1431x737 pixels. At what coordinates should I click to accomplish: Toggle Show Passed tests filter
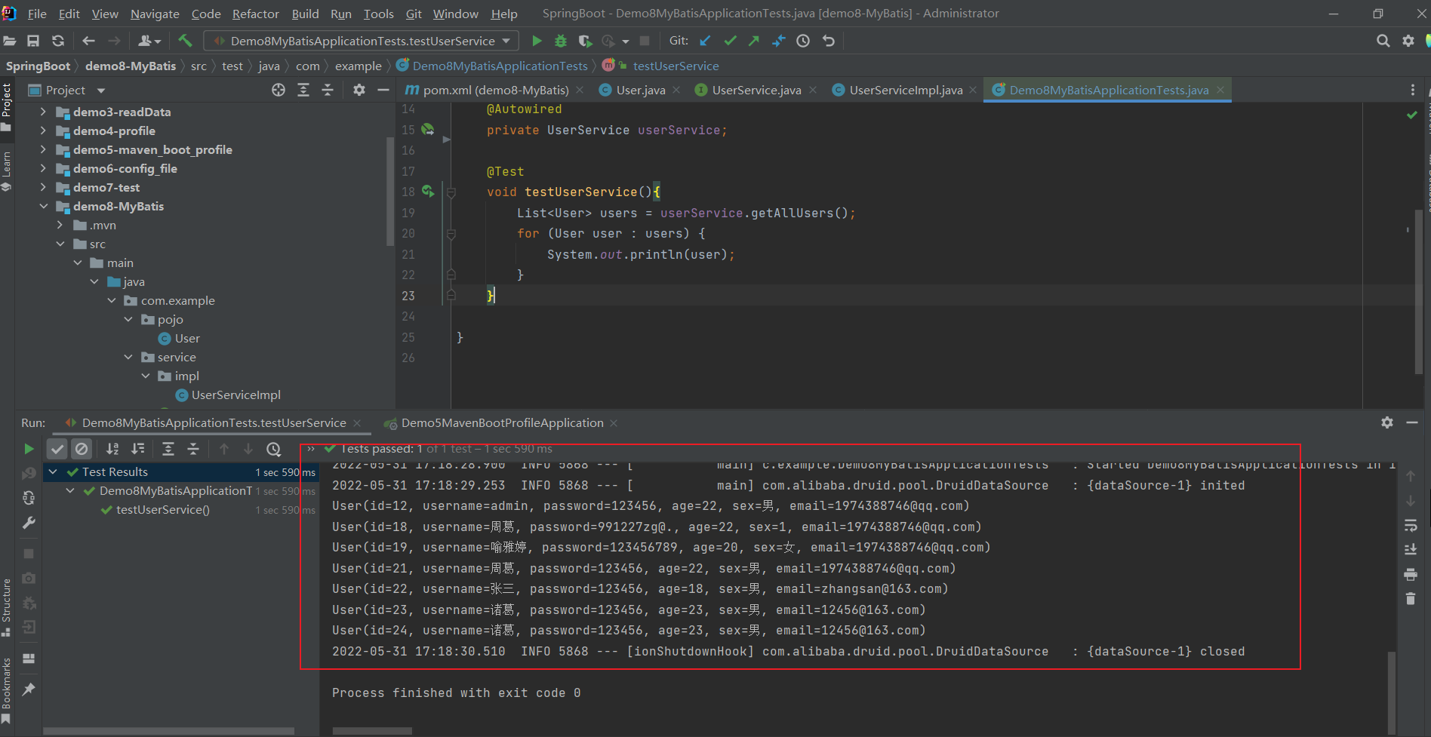tap(57, 449)
